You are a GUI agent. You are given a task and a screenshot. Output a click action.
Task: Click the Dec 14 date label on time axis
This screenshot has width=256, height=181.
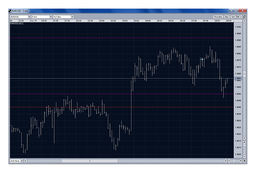pos(34,21)
